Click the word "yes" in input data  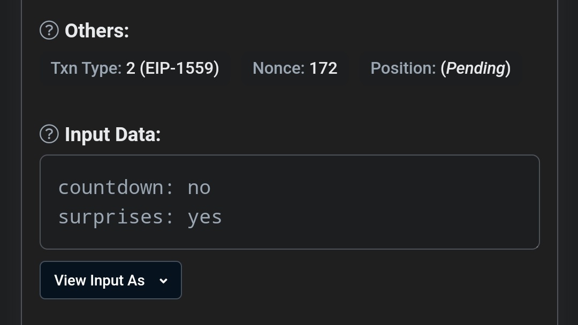204,218
